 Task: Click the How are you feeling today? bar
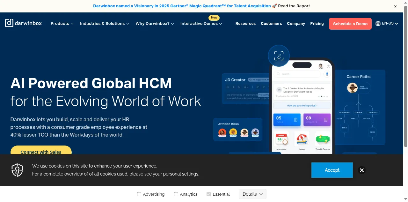(302, 106)
